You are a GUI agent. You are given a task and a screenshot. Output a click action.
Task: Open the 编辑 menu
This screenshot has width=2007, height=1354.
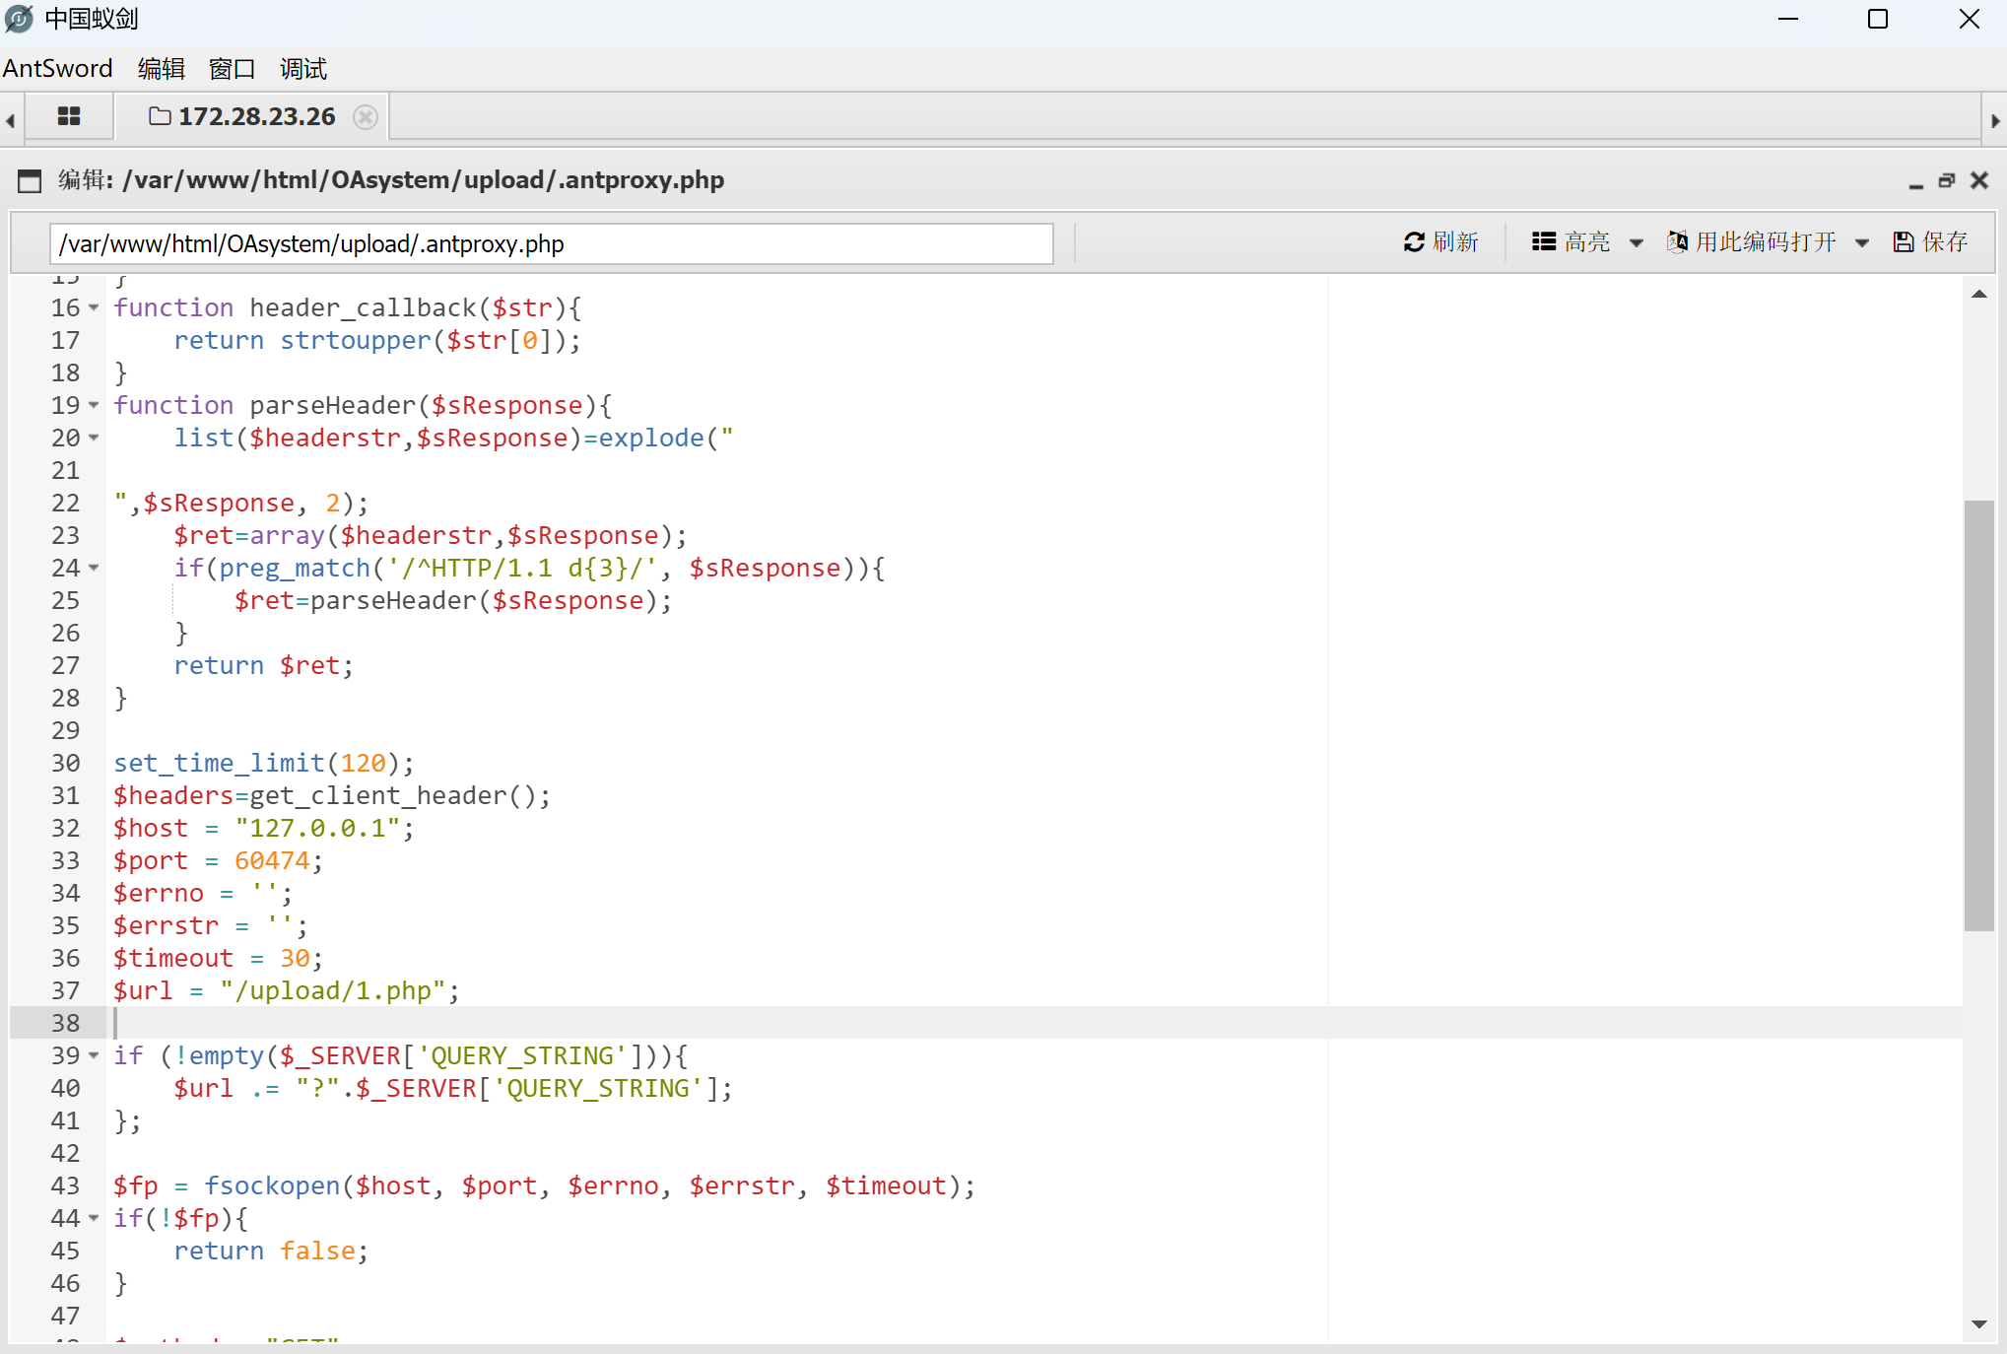tap(161, 69)
